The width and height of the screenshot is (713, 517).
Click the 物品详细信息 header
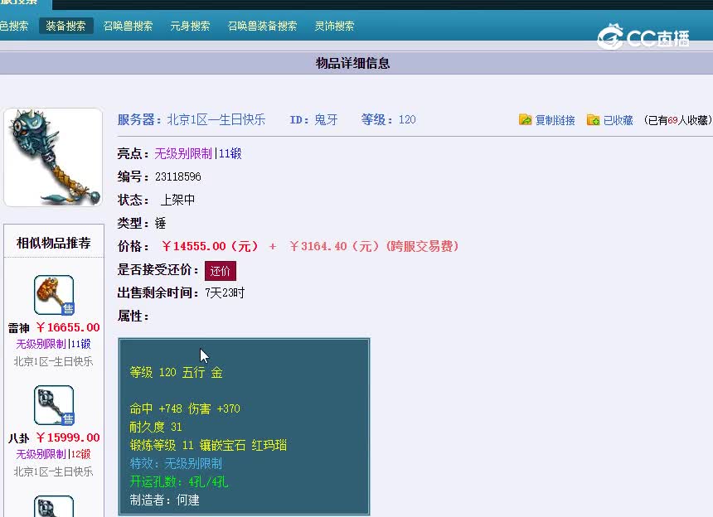pos(353,63)
